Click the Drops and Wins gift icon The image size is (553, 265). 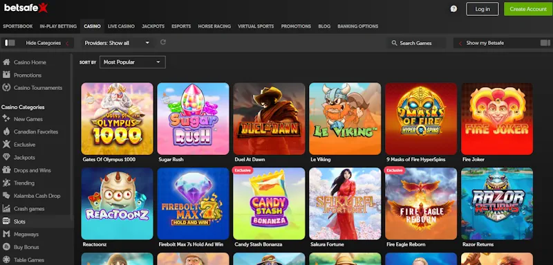tap(6, 170)
